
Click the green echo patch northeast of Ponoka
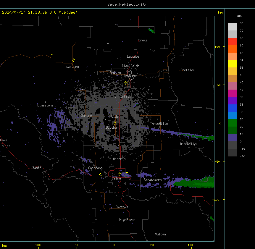coord(151,30)
